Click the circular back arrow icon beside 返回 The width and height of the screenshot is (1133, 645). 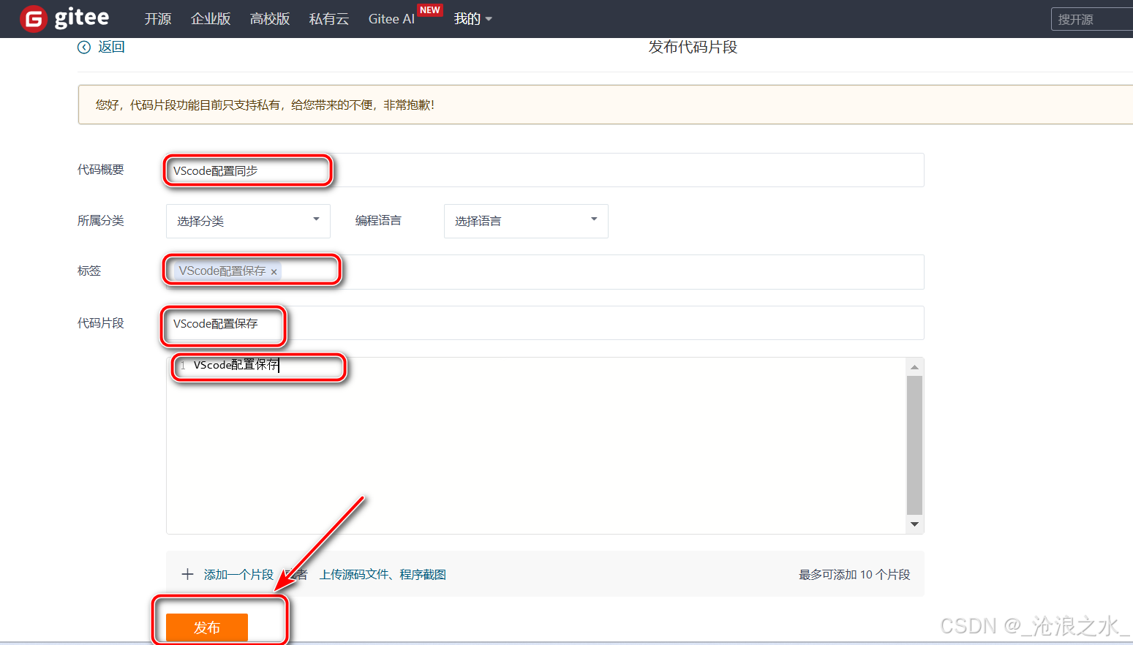[x=83, y=46]
